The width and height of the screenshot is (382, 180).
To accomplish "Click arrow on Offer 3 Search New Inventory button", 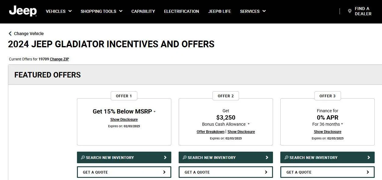I will click(x=369, y=157).
